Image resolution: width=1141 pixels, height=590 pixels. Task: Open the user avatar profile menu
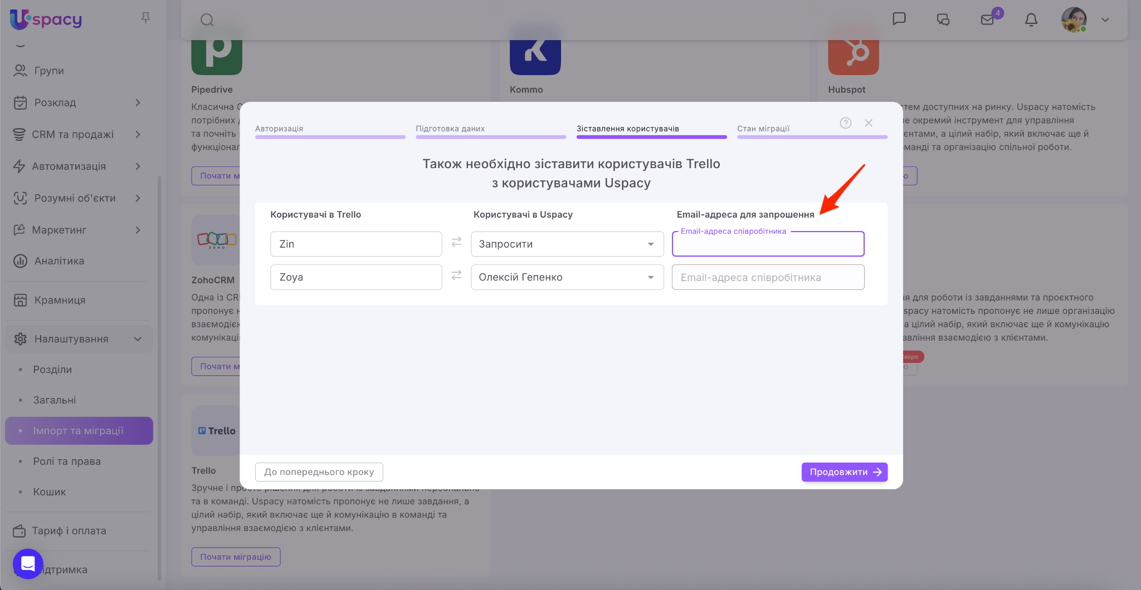pos(1074,20)
